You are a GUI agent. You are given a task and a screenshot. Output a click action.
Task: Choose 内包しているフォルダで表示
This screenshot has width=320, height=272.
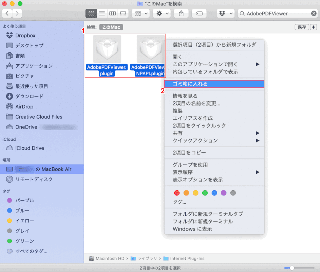click(x=214, y=72)
